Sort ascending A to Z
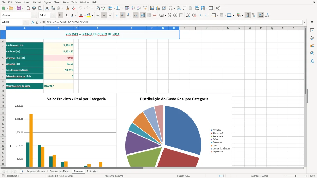This screenshot has height=178, width=317. pos(133,8)
